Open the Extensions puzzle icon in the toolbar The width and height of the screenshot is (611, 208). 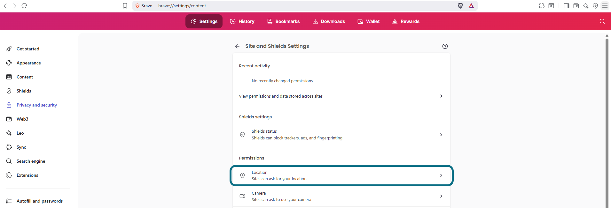542,6
